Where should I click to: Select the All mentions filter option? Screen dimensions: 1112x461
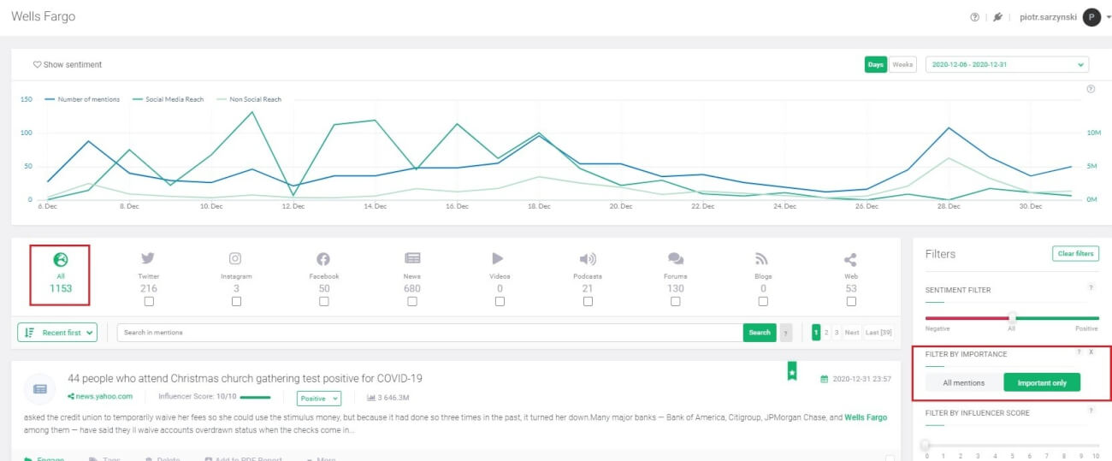coord(964,382)
